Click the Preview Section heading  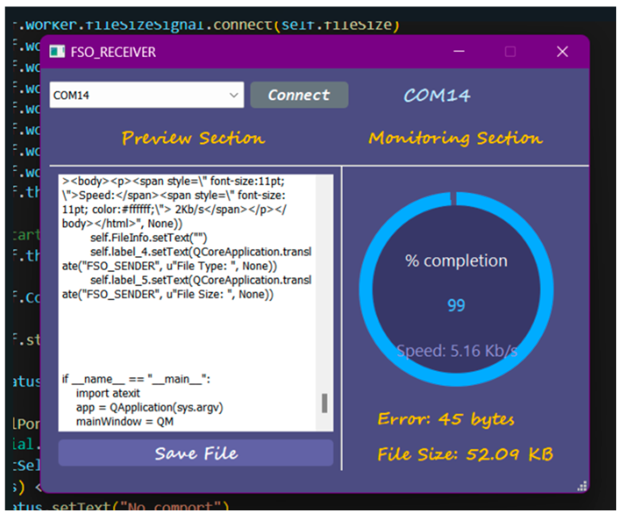[193, 138]
